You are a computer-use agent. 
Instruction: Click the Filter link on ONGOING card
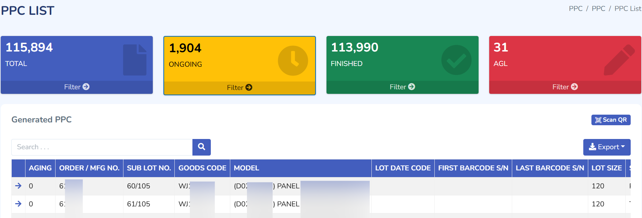click(239, 87)
